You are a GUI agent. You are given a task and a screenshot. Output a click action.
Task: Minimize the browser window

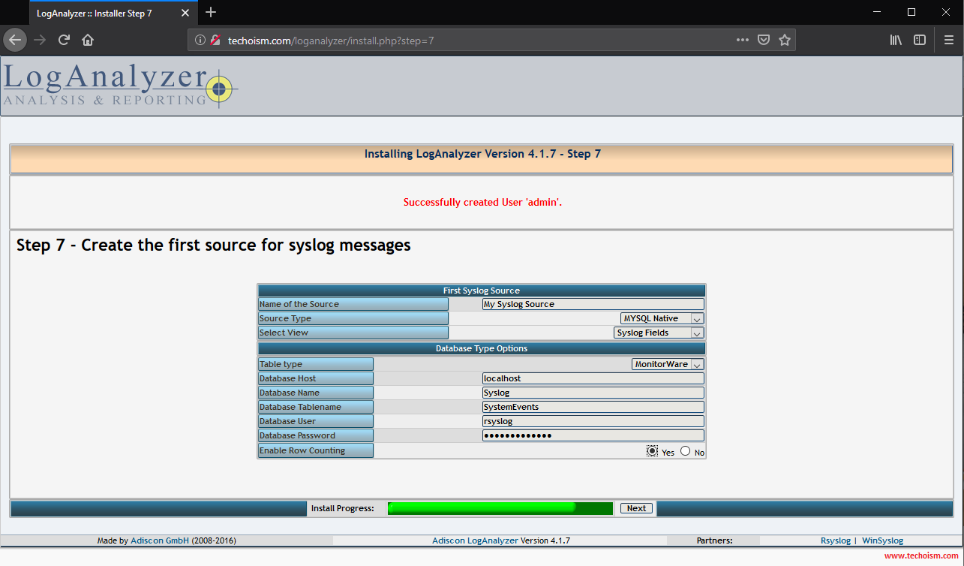[877, 12]
